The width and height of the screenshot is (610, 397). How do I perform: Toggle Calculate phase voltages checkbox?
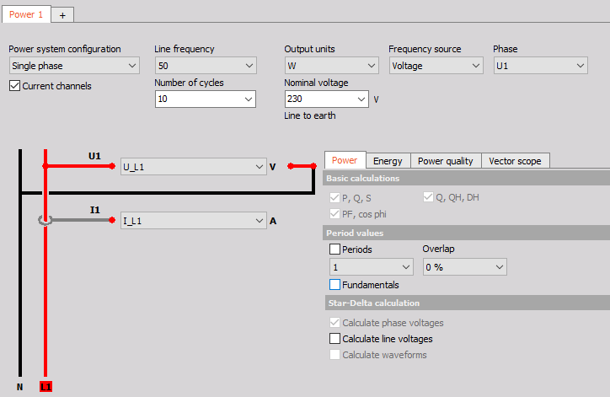(334, 323)
